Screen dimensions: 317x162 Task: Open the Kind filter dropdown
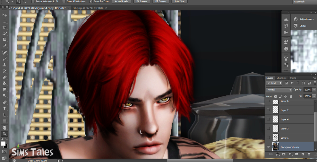[274, 83]
